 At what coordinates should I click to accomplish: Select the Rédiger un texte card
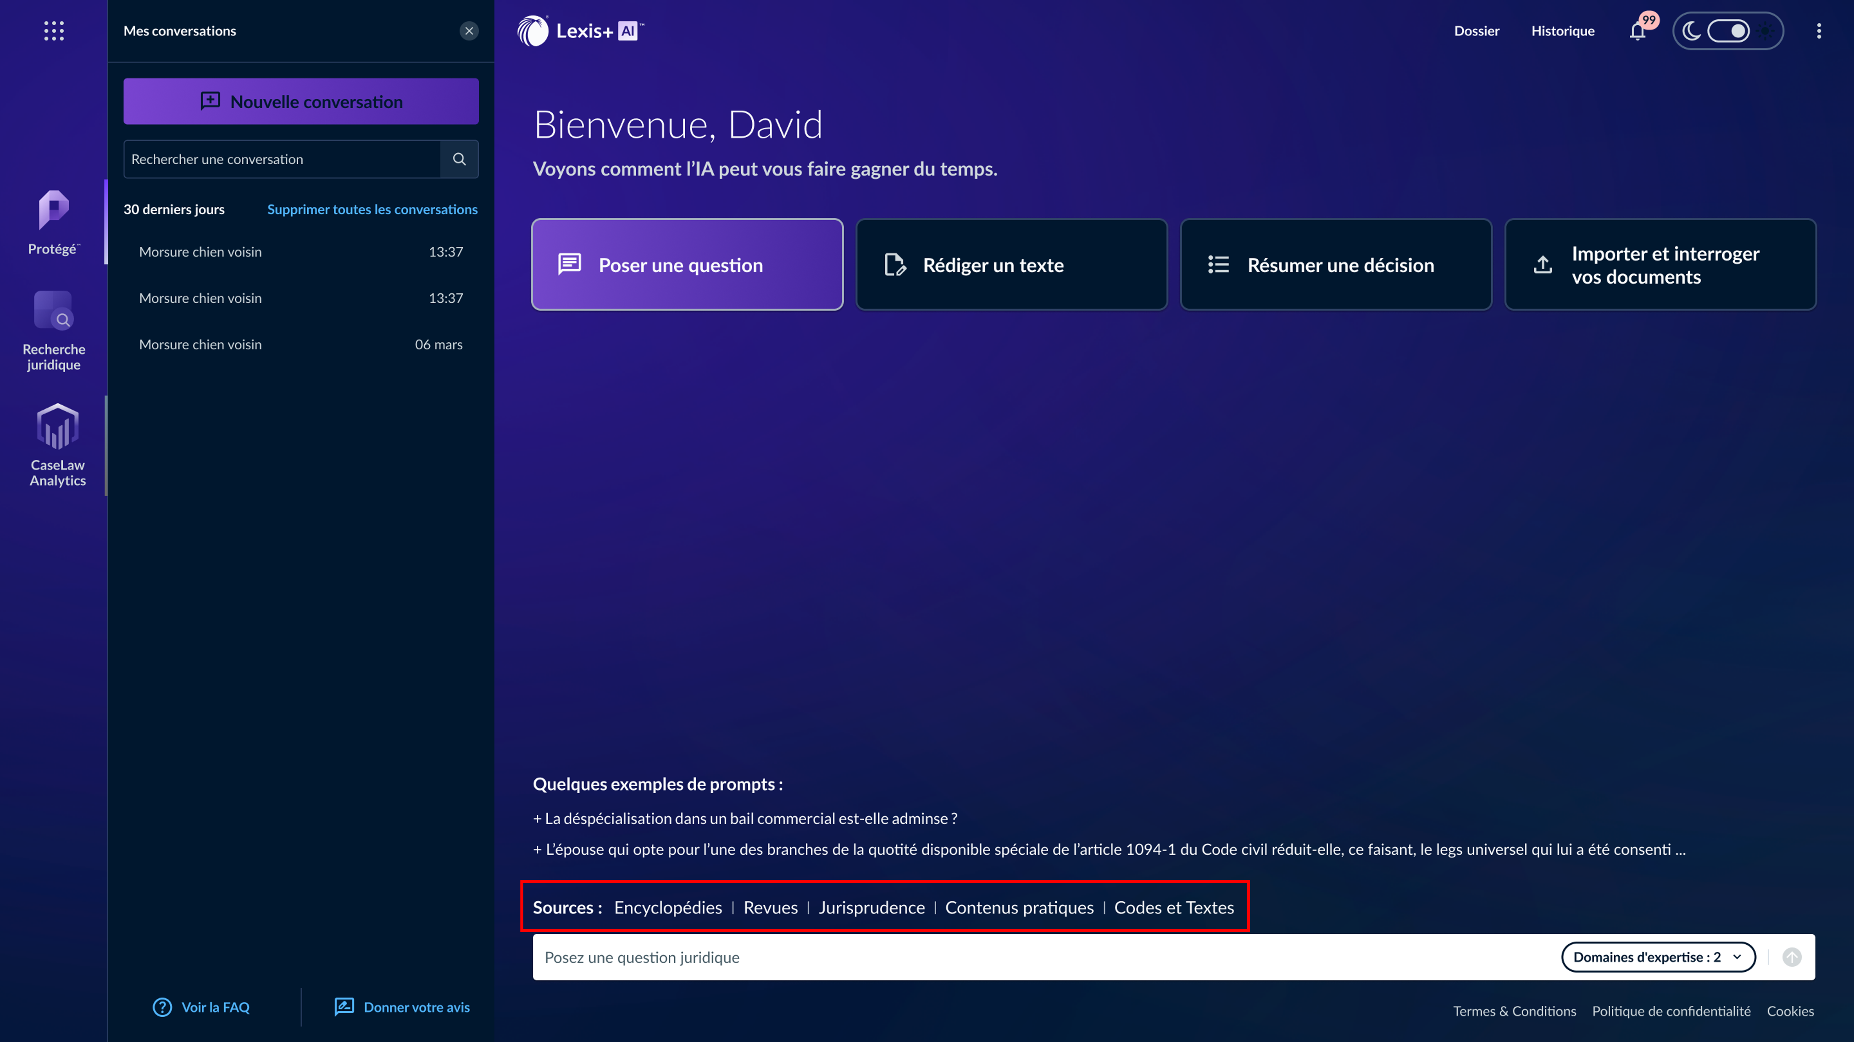coord(1011,265)
